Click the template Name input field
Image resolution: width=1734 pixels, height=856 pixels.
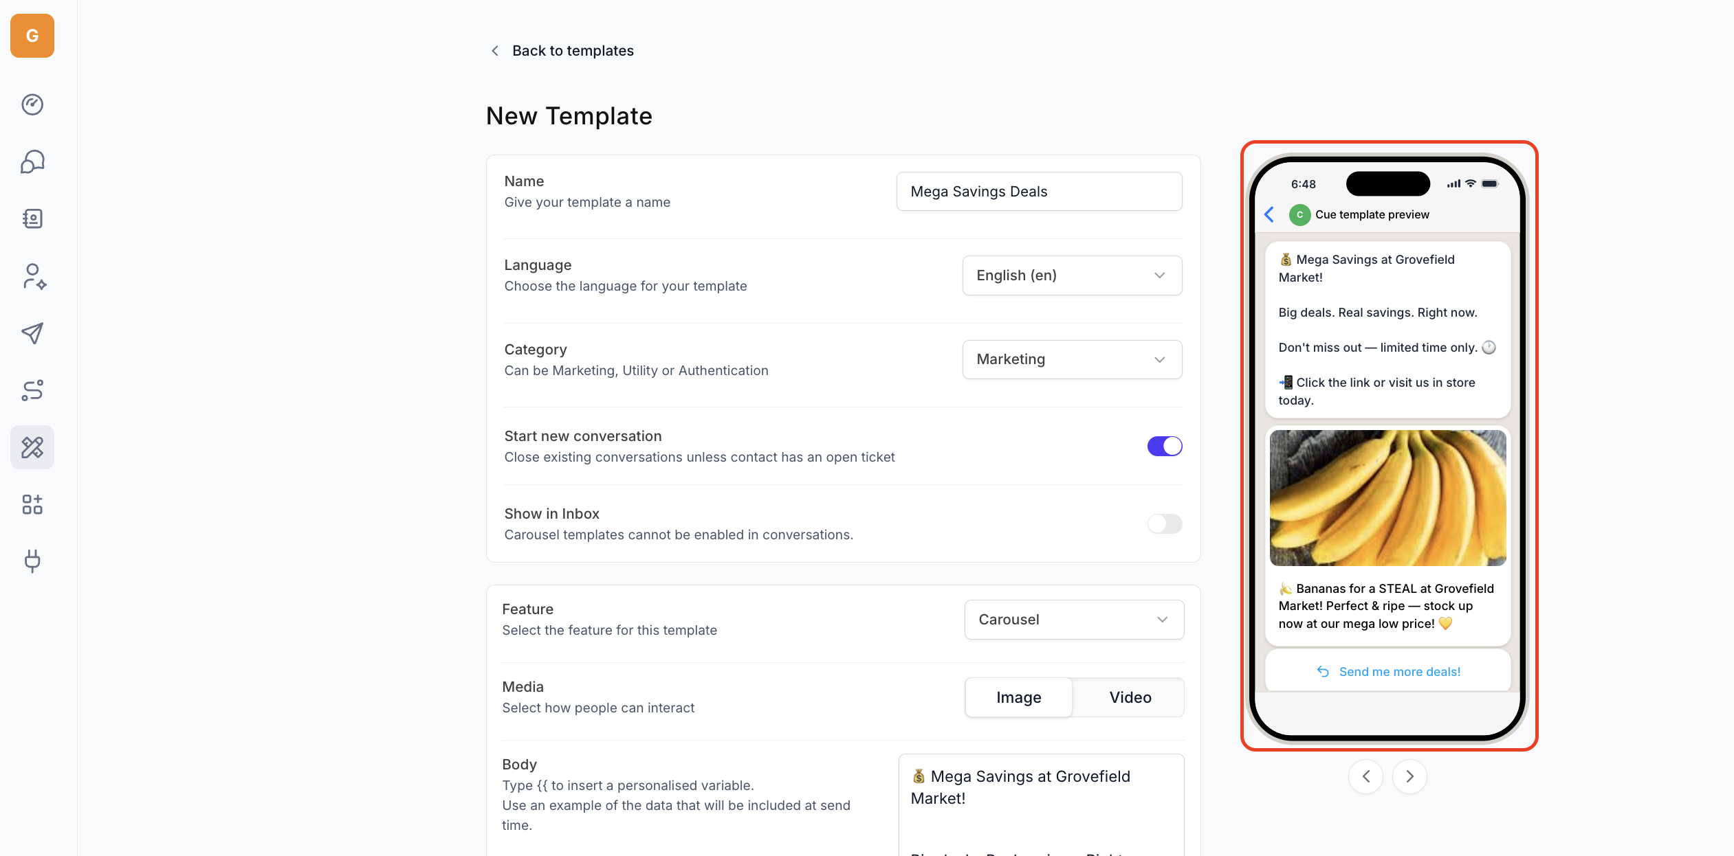pos(1038,192)
